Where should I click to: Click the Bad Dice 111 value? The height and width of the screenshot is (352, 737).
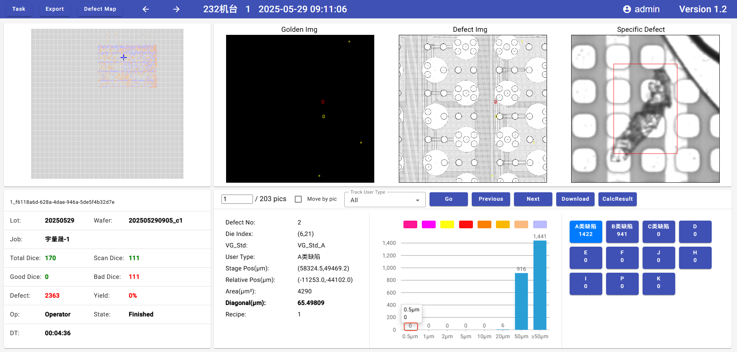(134, 277)
